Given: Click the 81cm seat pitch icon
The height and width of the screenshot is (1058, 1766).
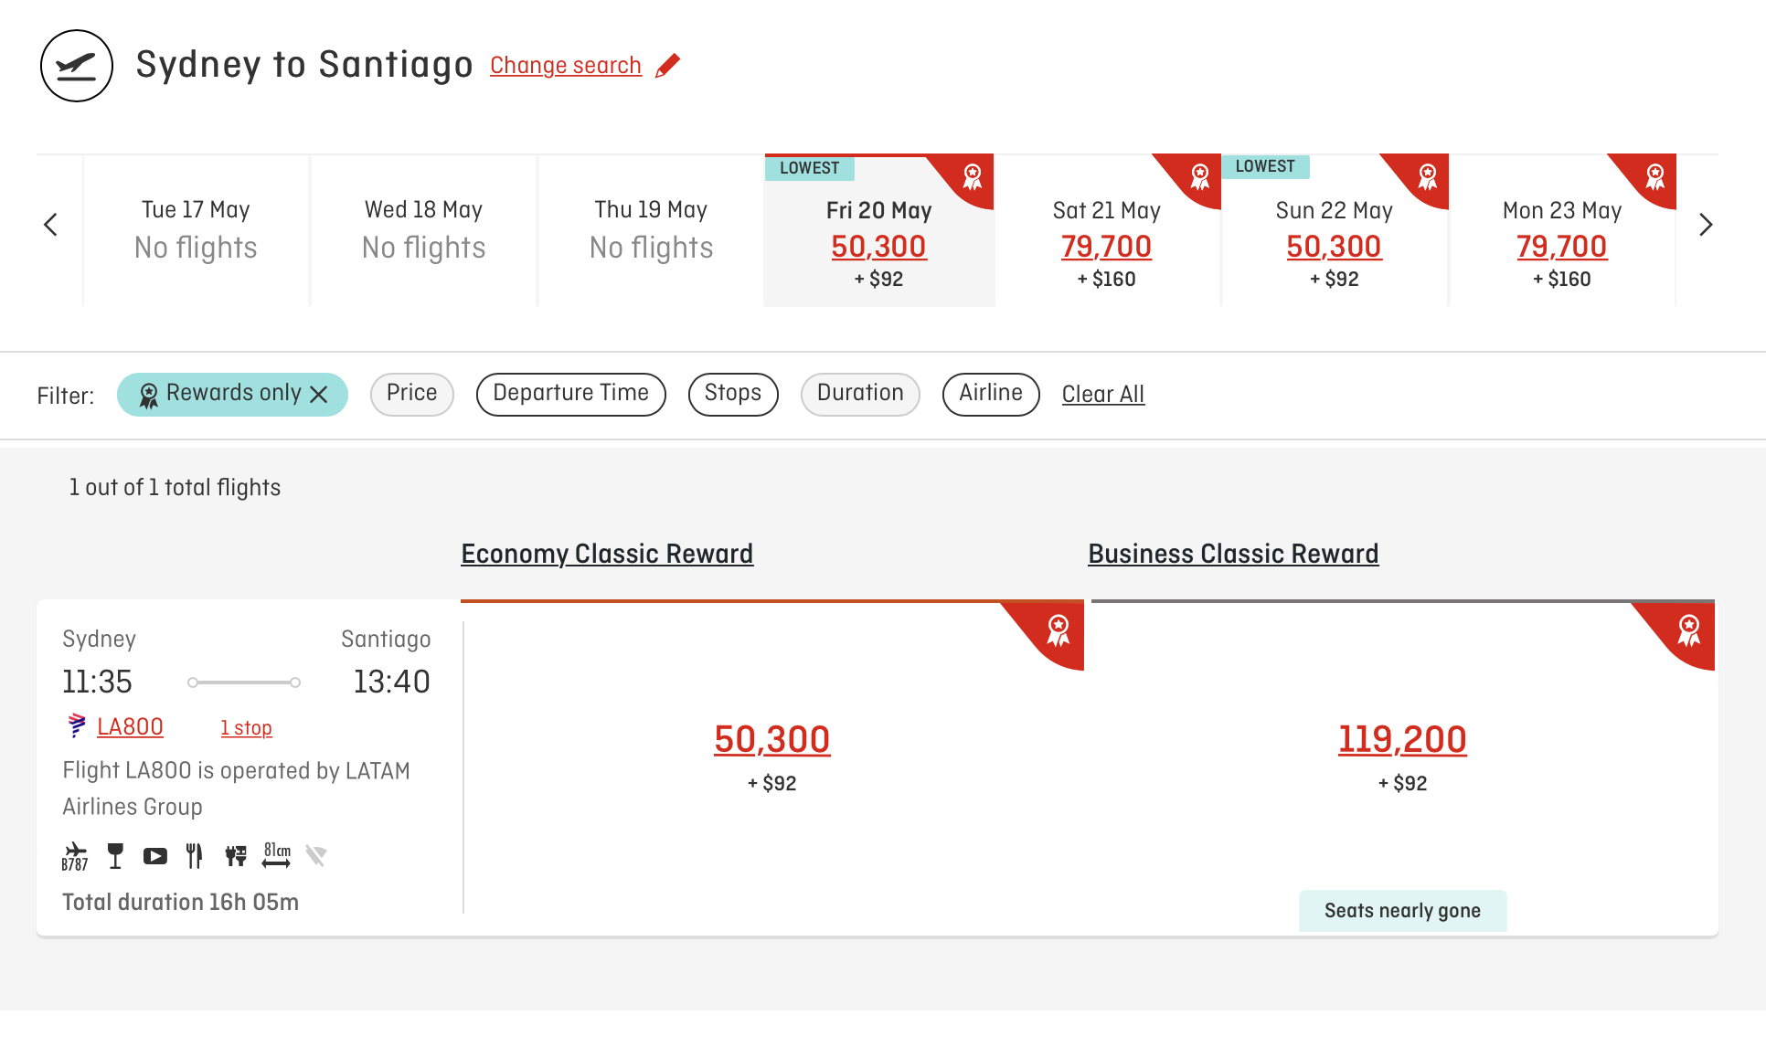Looking at the screenshot, I should coord(277,855).
